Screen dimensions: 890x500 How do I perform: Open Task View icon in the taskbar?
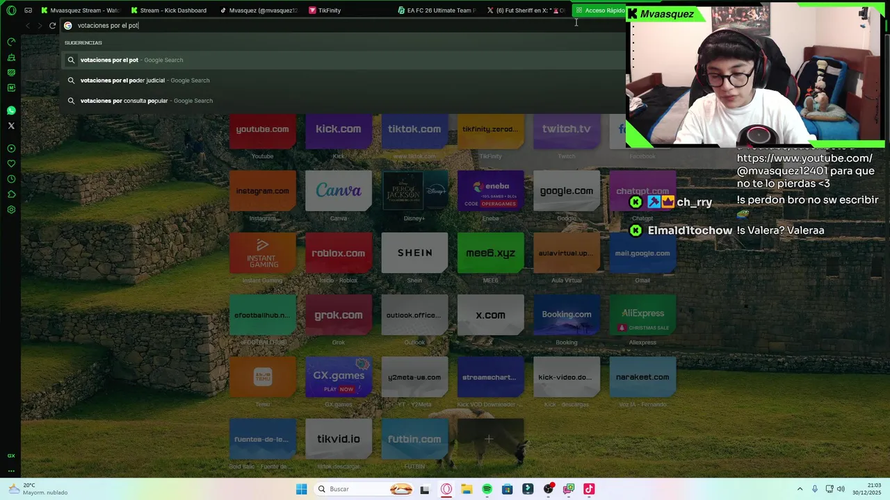point(425,489)
